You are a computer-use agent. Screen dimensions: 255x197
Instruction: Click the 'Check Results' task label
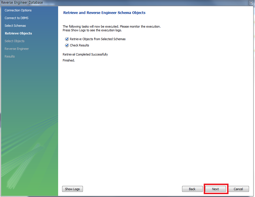tap(79, 45)
